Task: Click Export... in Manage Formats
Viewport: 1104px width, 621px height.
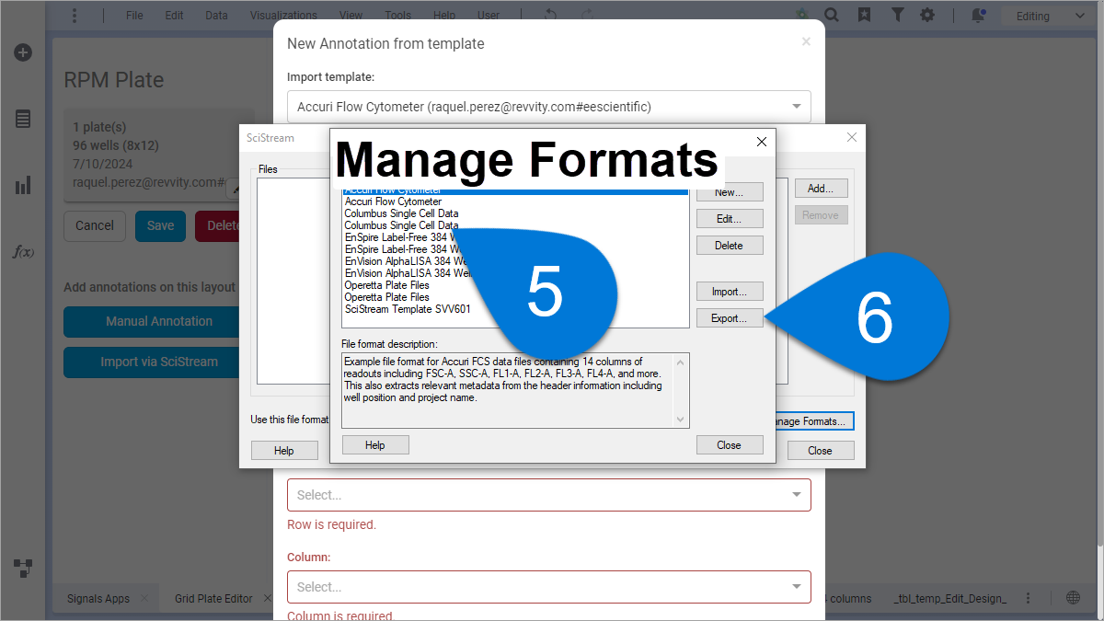Action: [730, 318]
